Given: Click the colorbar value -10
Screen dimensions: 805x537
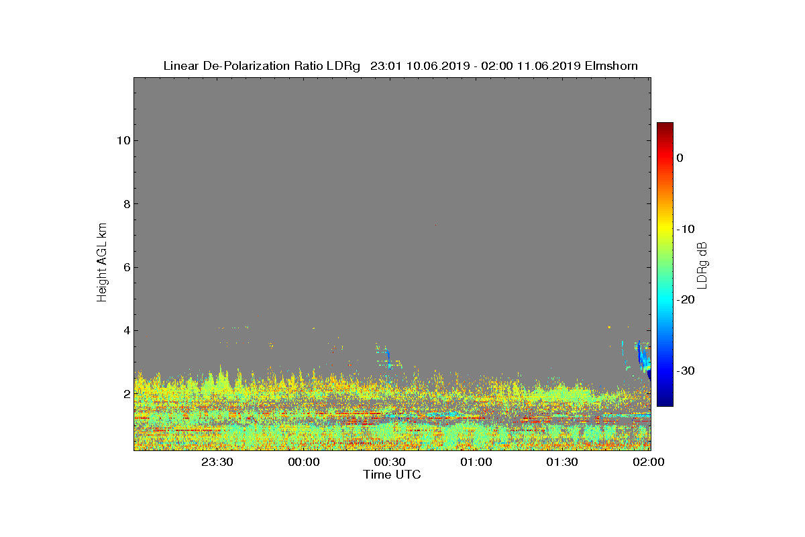Looking at the screenshot, I should coord(686,229).
